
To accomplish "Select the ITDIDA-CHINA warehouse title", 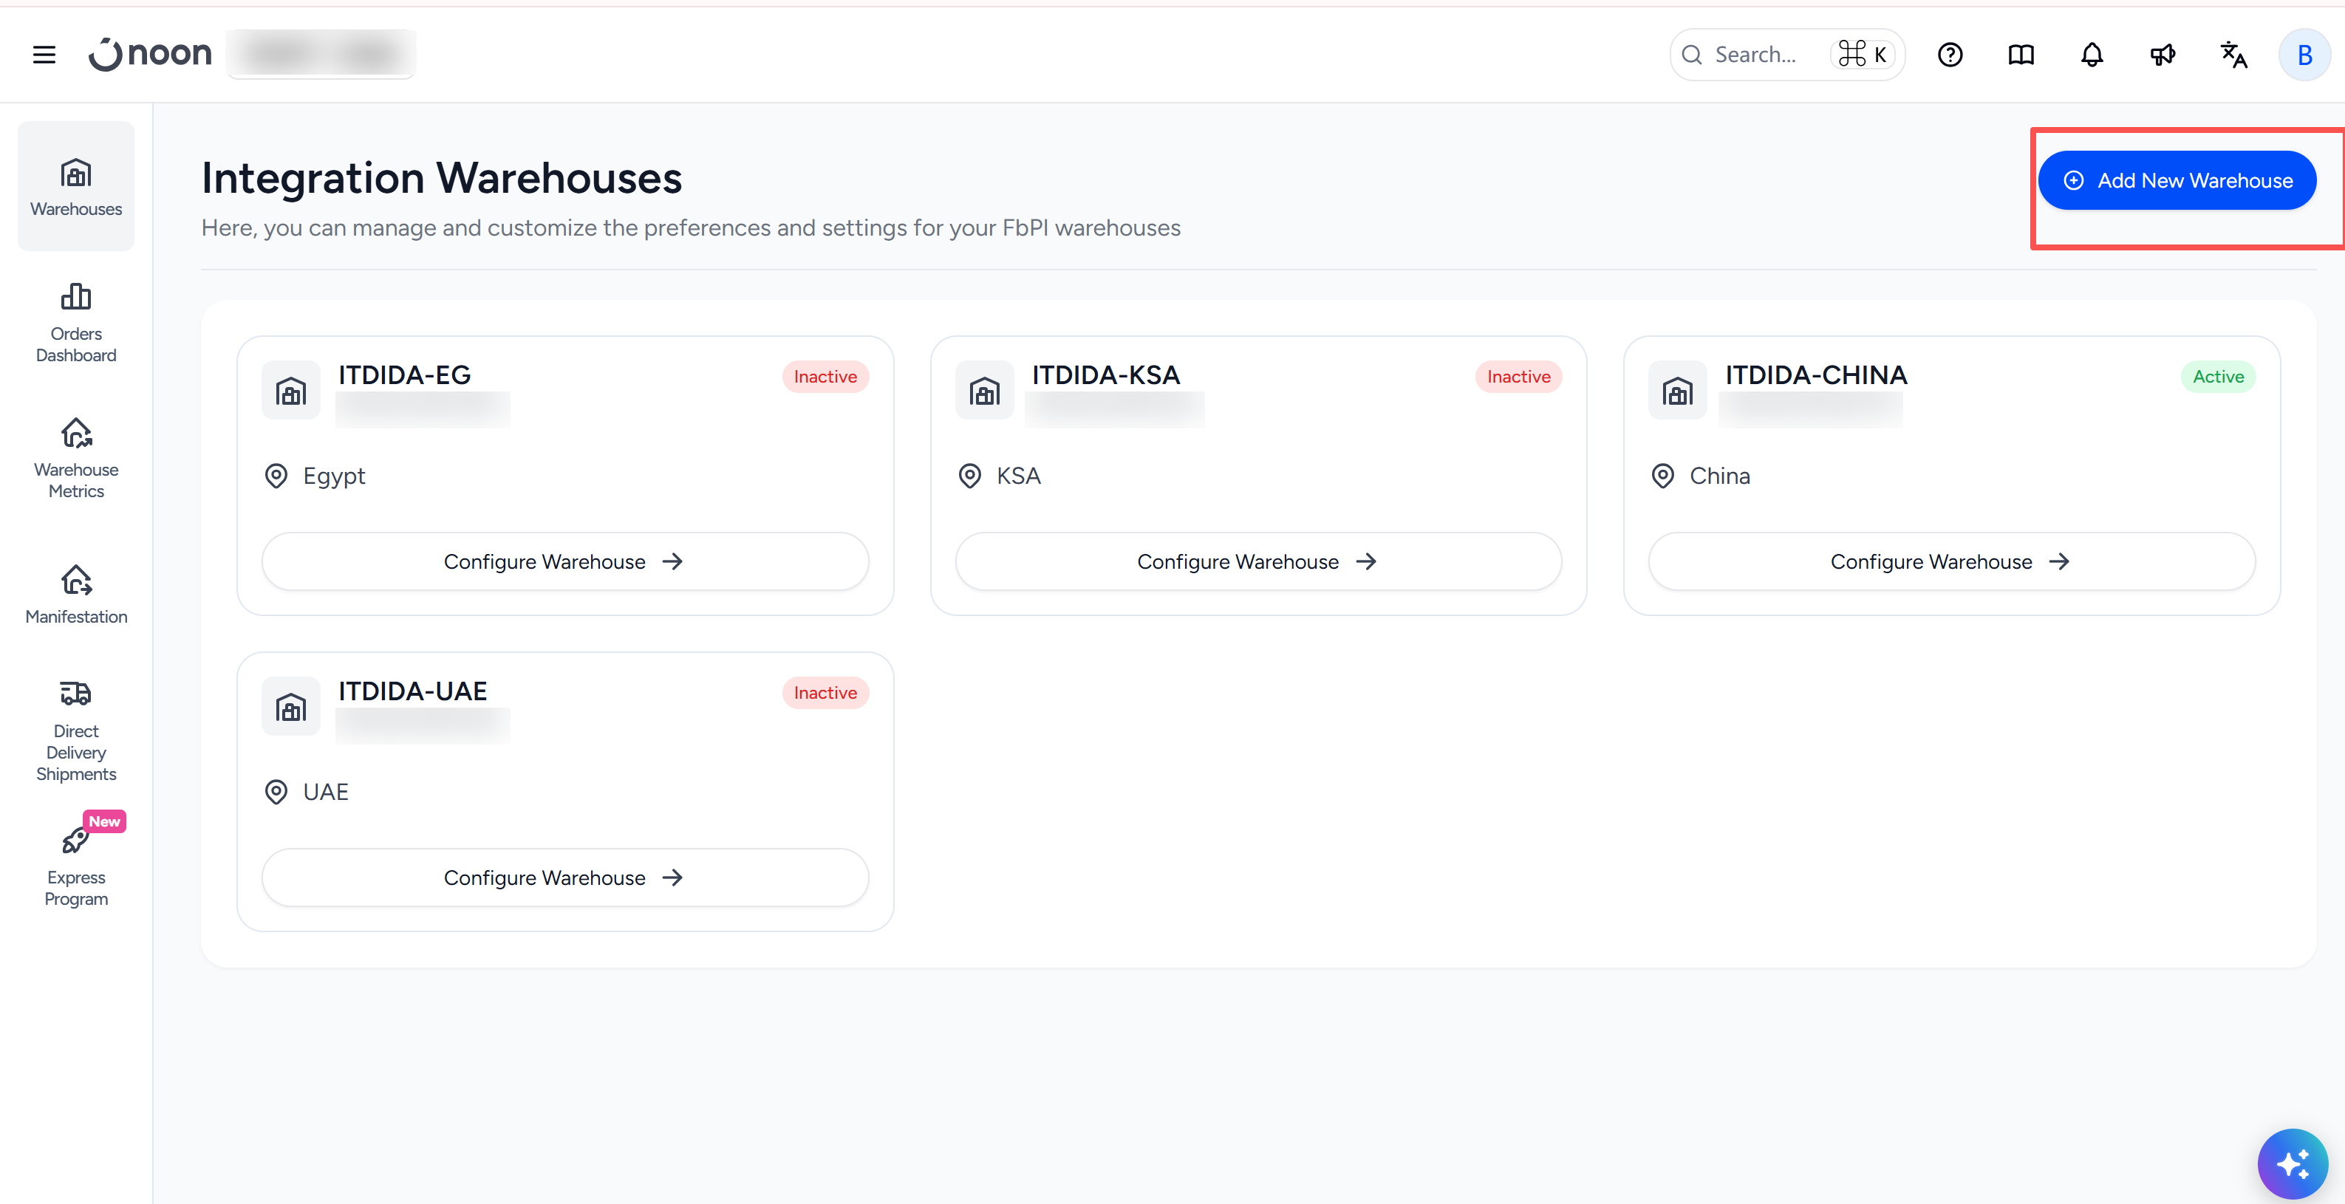I will point(1816,375).
